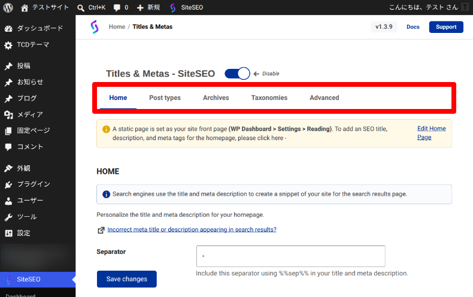Click the Save changes button
This screenshot has height=297, width=473.
coord(127,279)
